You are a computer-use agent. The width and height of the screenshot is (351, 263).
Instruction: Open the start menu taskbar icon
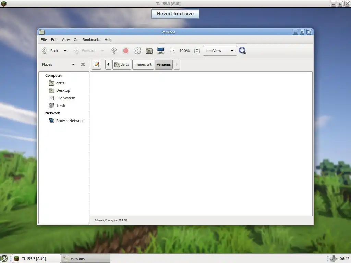[x=4, y=259]
